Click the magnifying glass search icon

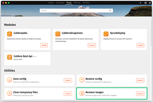pyautogui.click(x=110, y=11)
